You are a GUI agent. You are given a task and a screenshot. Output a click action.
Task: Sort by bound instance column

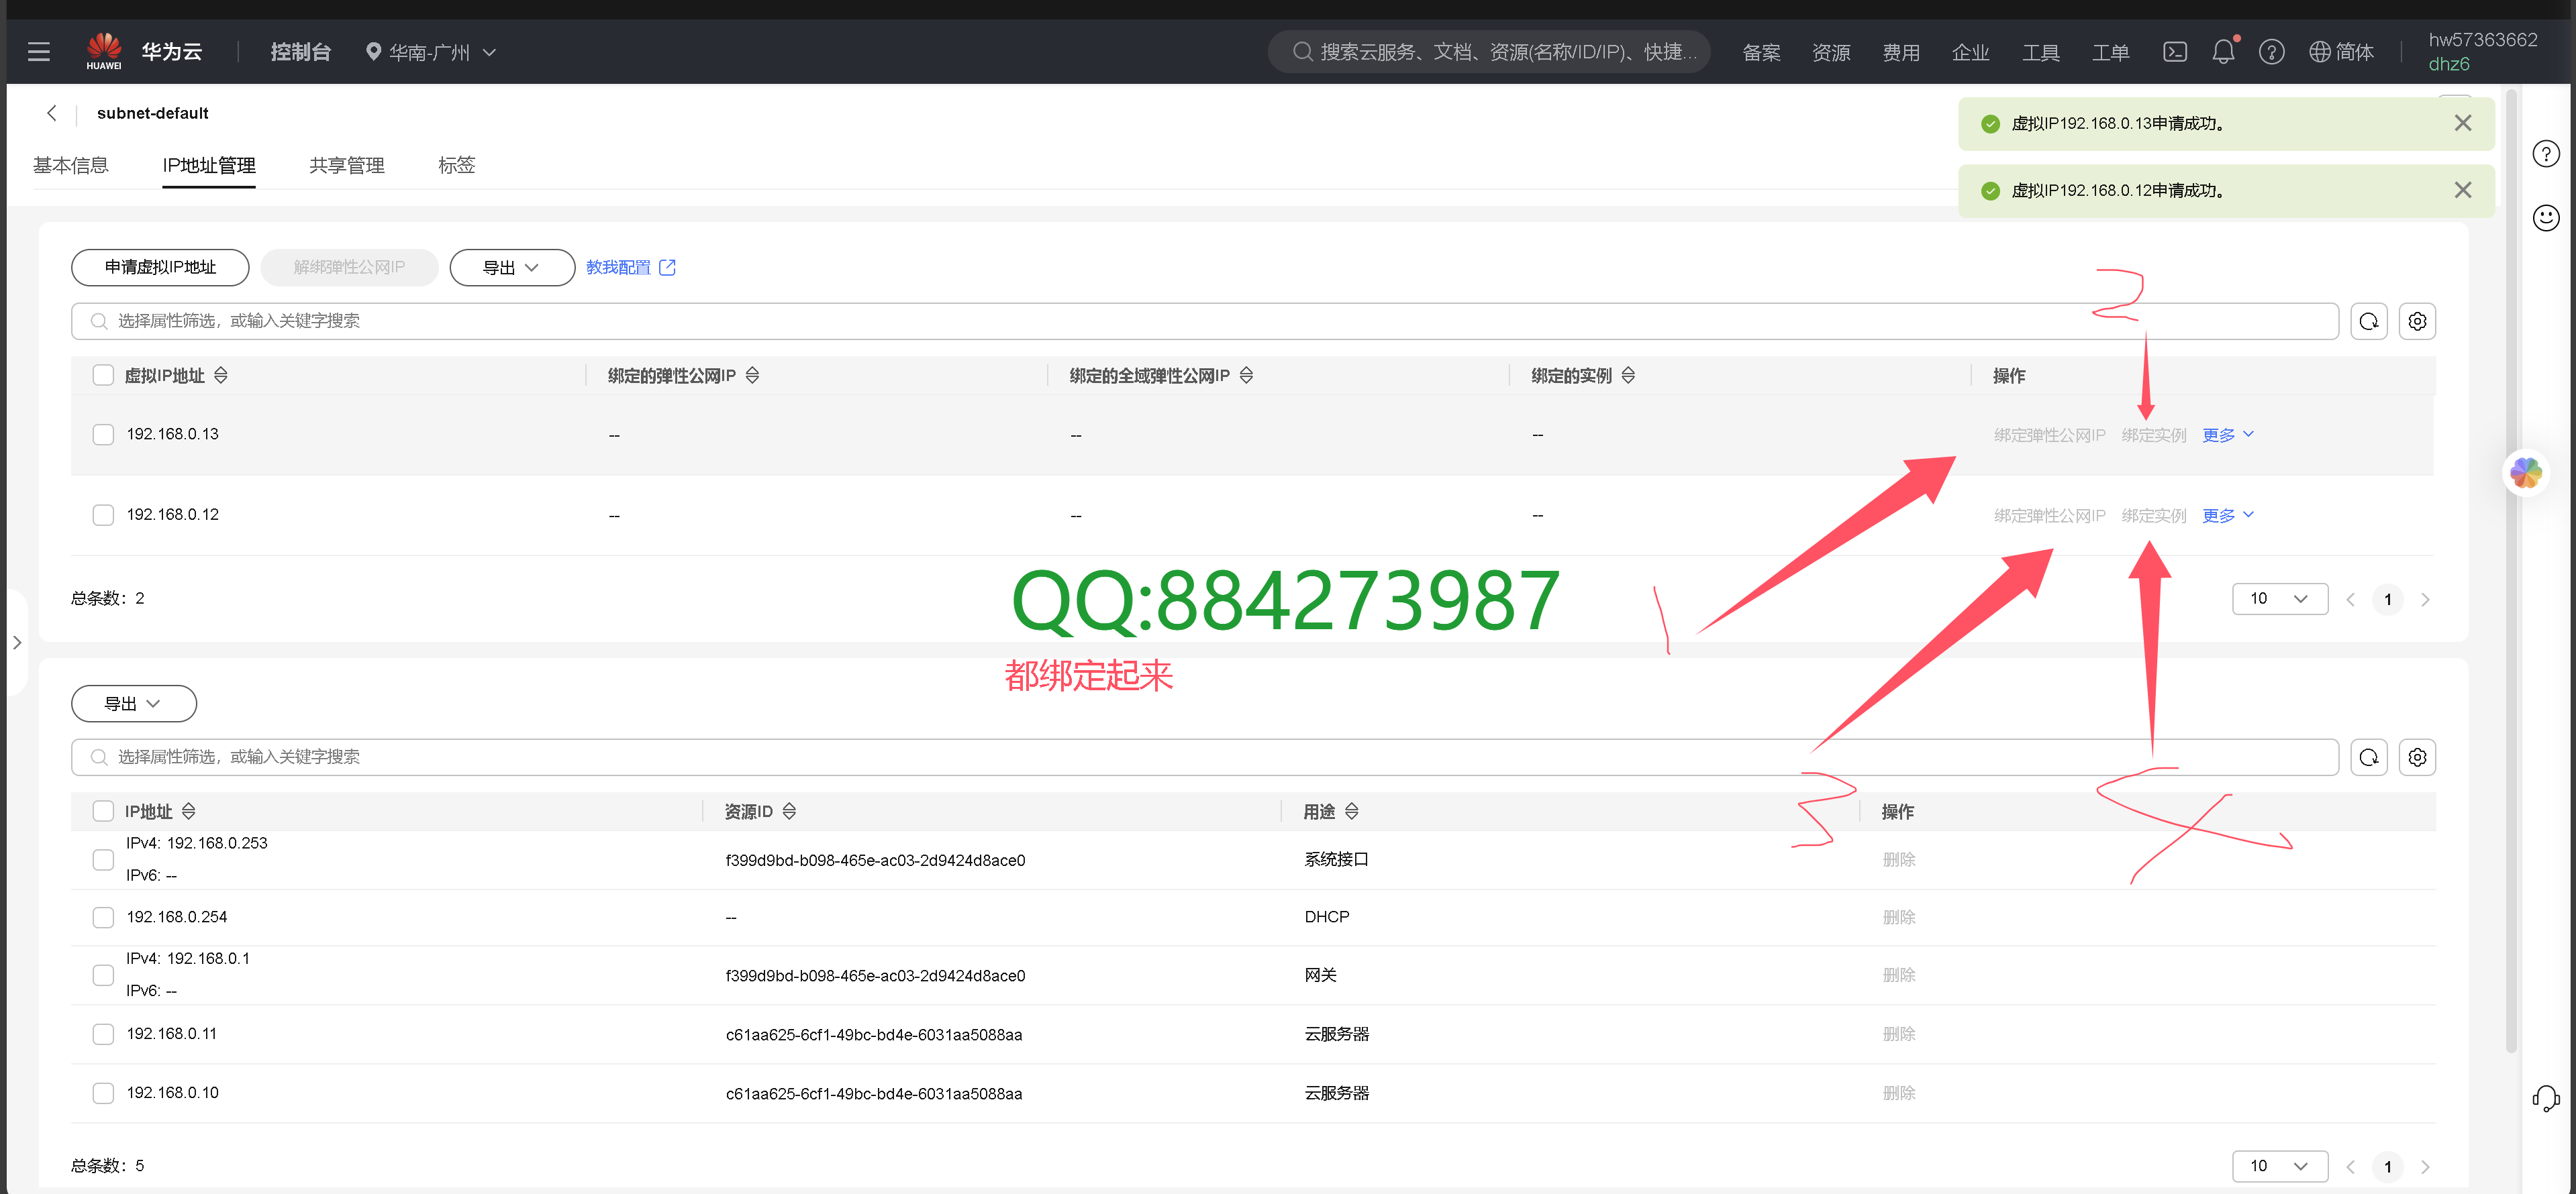coord(1628,376)
